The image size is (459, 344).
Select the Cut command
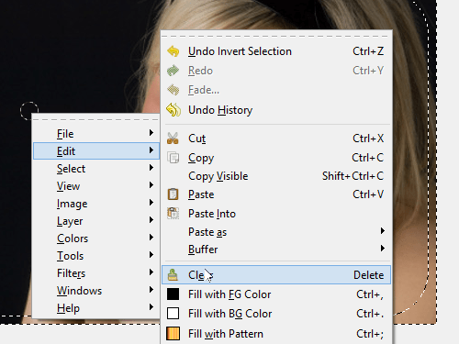coord(276,139)
